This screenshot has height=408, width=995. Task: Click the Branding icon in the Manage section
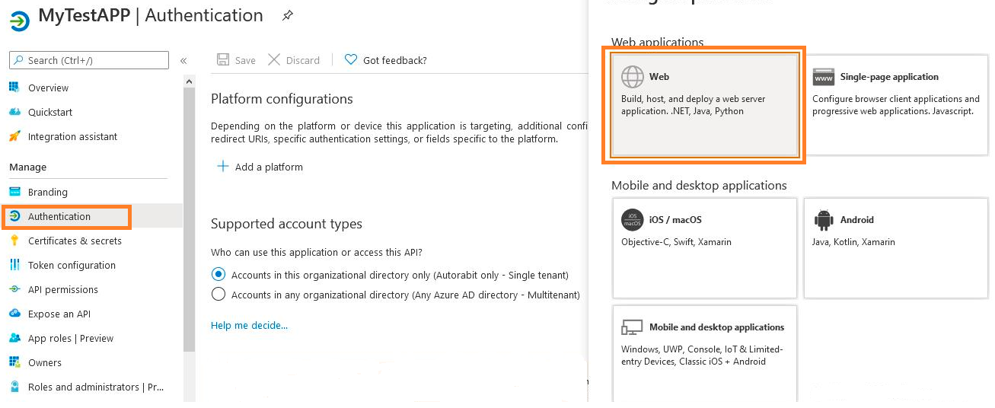14,192
